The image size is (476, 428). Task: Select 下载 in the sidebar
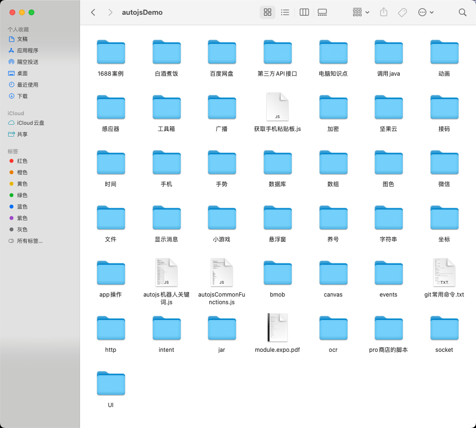[x=22, y=96]
